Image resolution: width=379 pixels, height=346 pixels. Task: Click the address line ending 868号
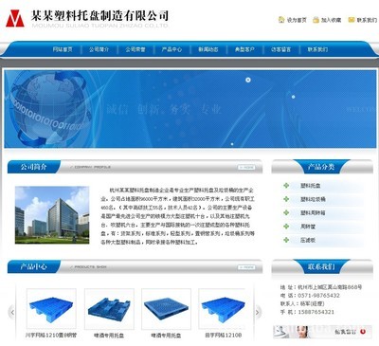pos(321,287)
